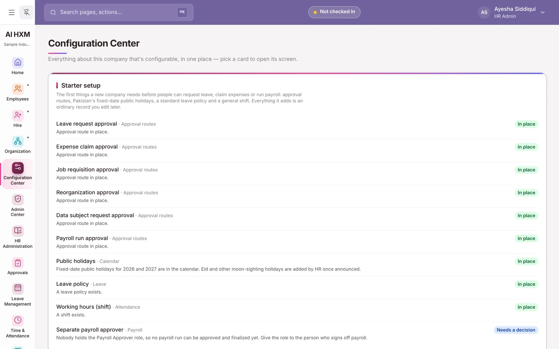559x349 pixels.
Task: Open the Hire sidebar icon
Action: 18,115
